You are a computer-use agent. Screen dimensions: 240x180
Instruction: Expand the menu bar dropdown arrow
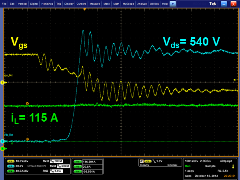click(x=172, y=3)
